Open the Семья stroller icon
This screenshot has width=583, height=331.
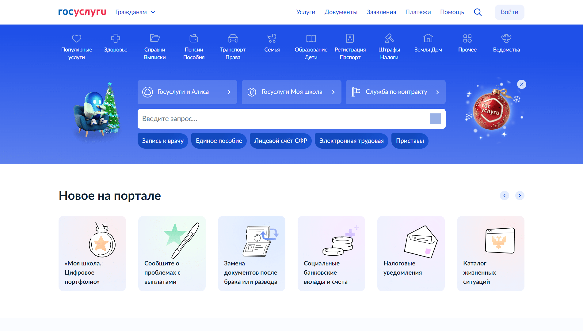[x=272, y=38]
